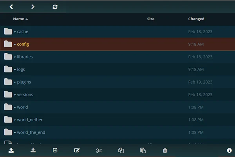Expand dropdown arrow next to cache folder
The width and height of the screenshot is (235, 157).
click(x=15, y=32)
